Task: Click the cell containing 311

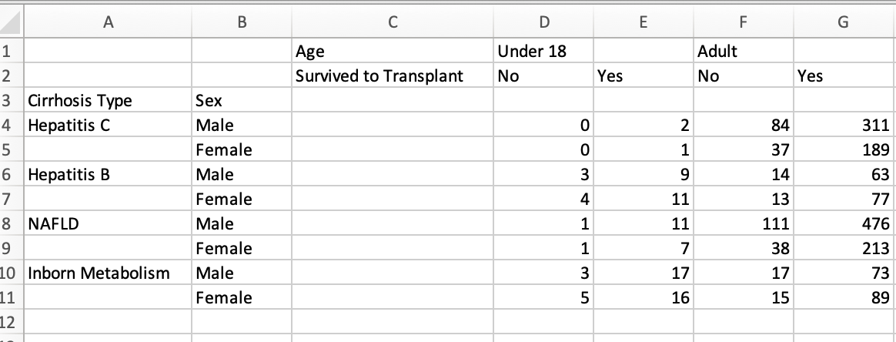Action: point(844,126)
